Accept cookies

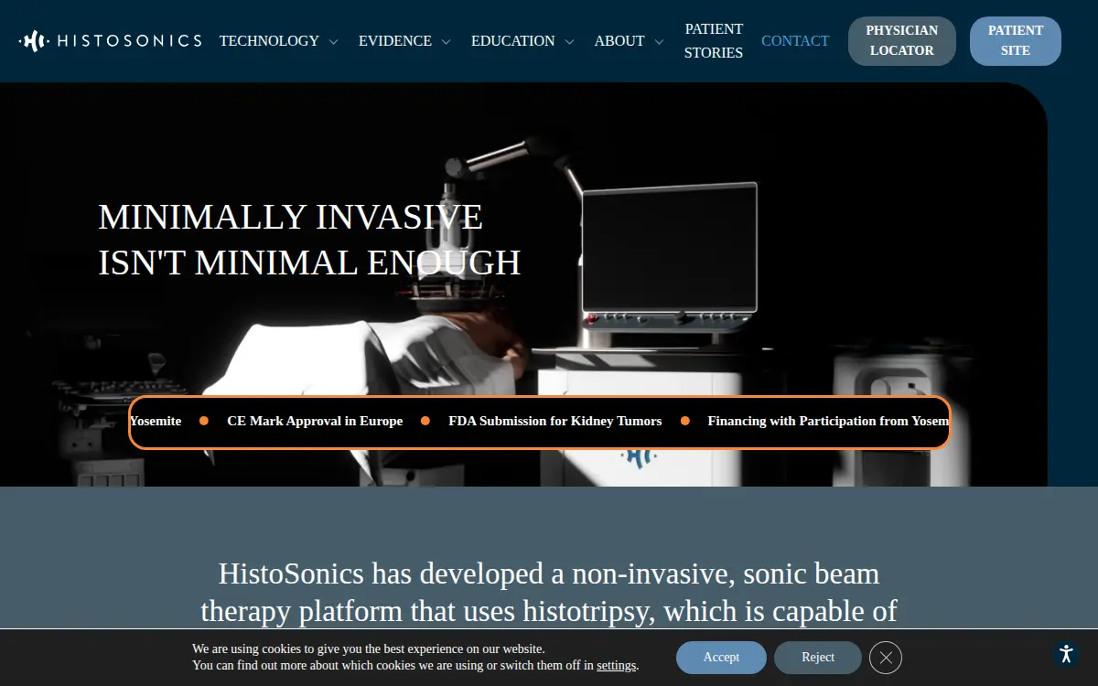[x=721, y=658]
